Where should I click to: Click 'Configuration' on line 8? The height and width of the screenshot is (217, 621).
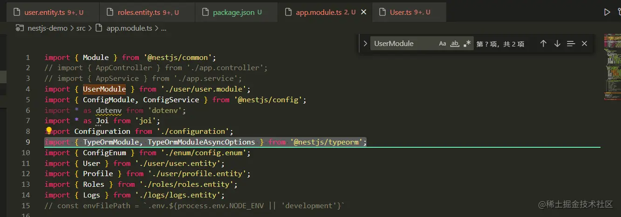(x=102, y=132)
